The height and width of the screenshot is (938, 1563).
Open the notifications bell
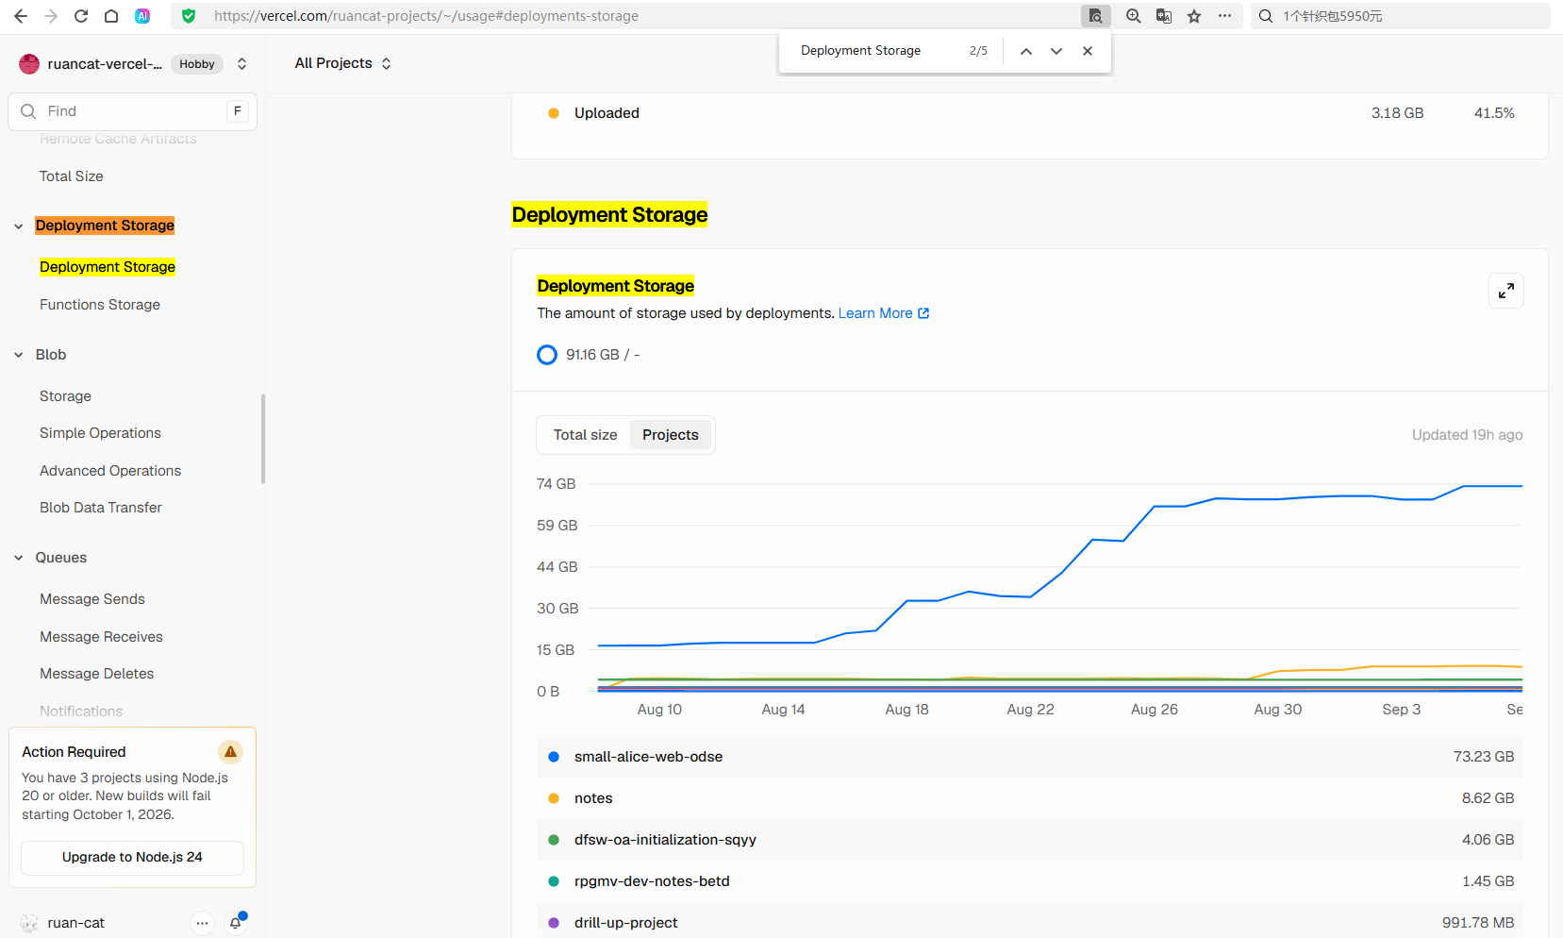(236, 923)
